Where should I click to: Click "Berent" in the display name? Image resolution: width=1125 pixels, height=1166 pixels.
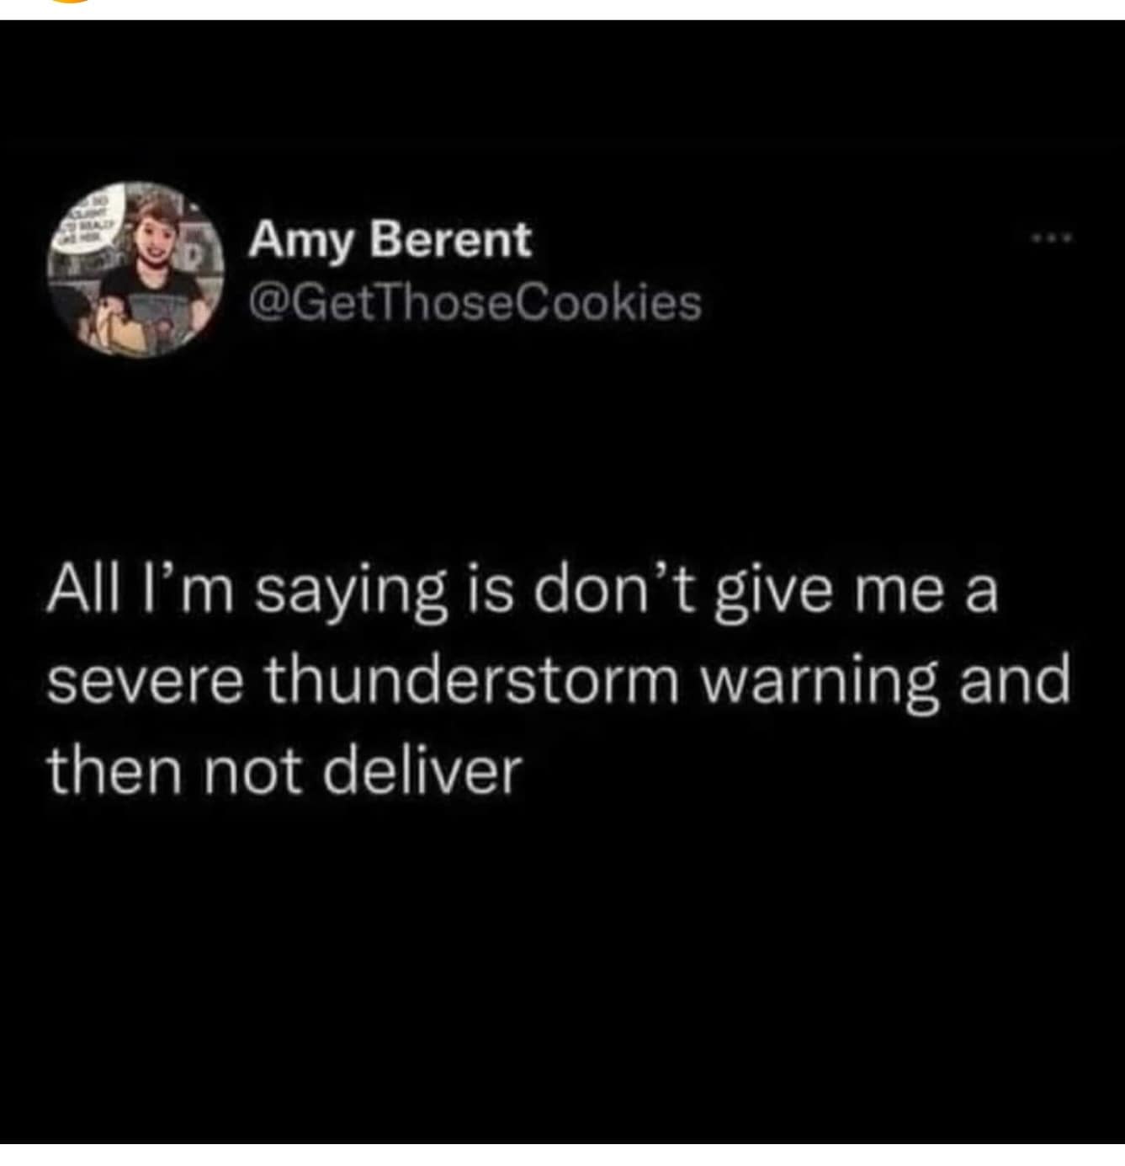click(452, 240)
